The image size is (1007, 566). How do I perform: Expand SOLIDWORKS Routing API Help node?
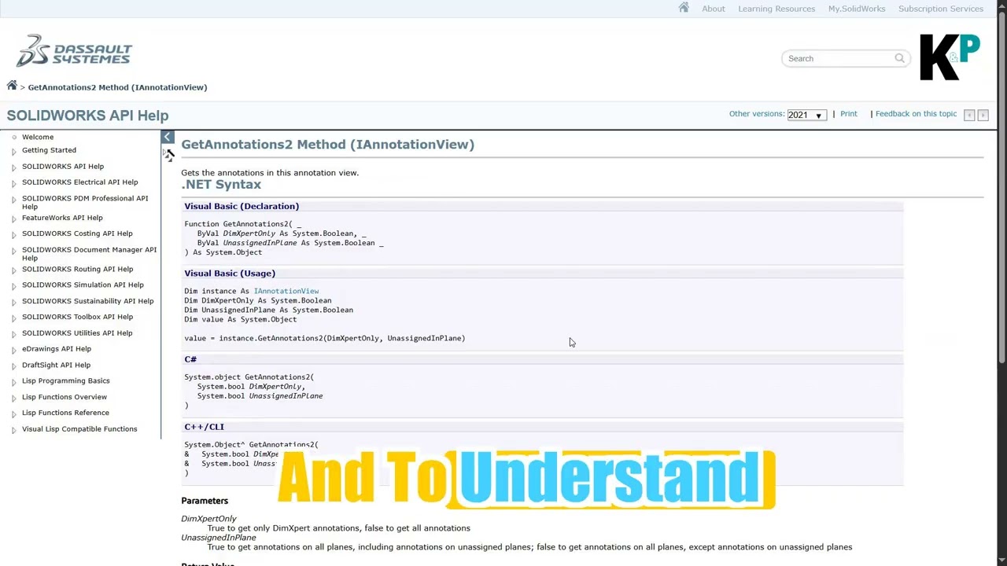13,270
